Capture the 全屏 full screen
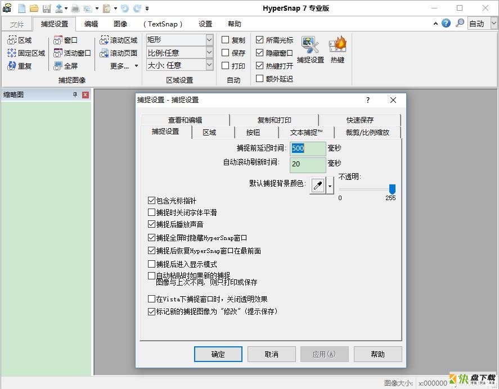This screenshot has width=499, height=389. tap(66, 66)
